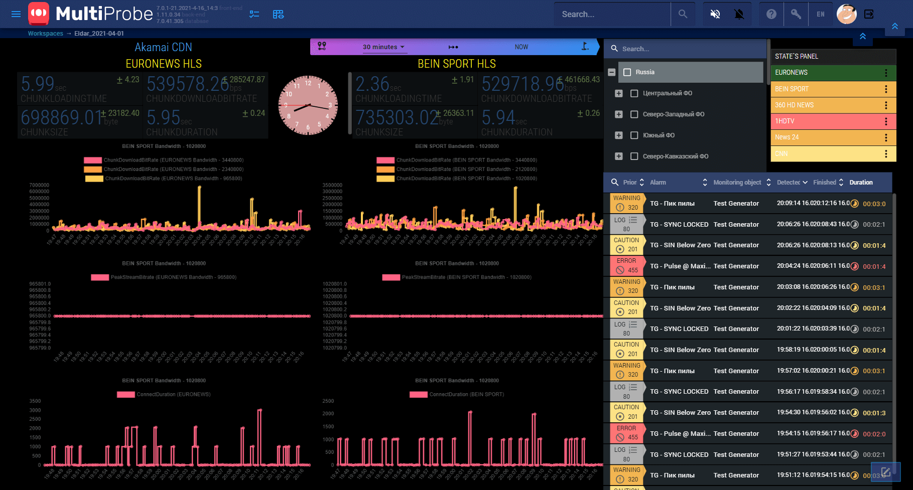Select the 1HDTV state row
Viewport: 913px width, 490px height.
click(x=833, y=121)
